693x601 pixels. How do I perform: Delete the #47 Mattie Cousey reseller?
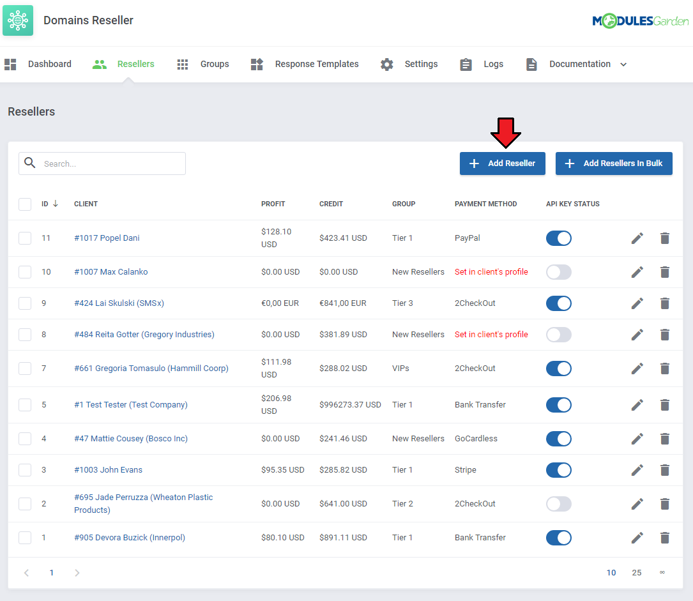[x=665, y=439]
